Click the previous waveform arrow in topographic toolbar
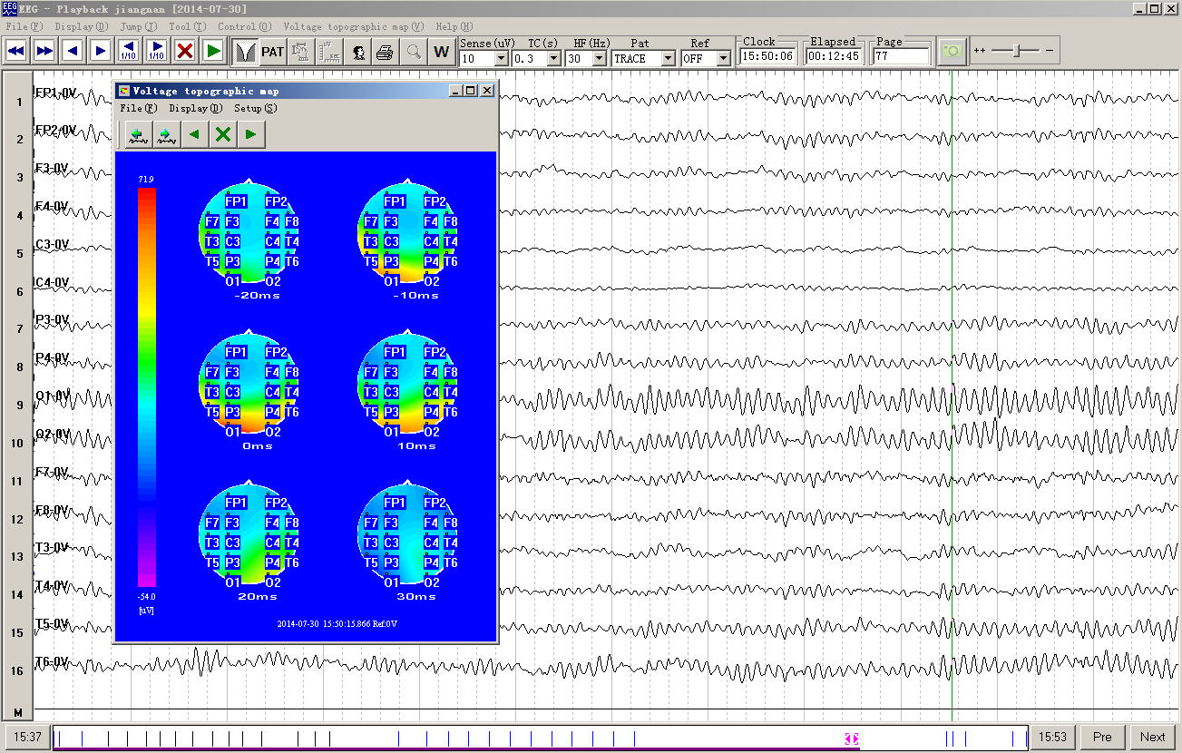Image resolution: width=1182 pixels, height=753 pixels. (x=139, y=135)
